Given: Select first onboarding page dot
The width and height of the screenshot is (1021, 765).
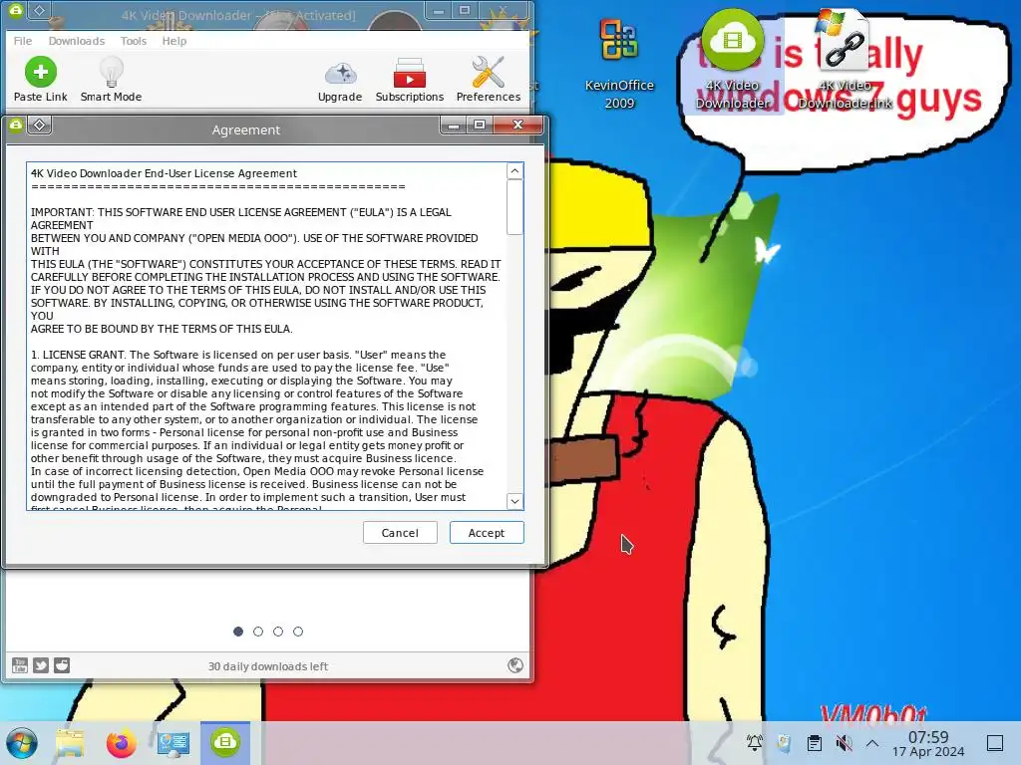Looking at the screenshot, I should (x=238, y=631).
